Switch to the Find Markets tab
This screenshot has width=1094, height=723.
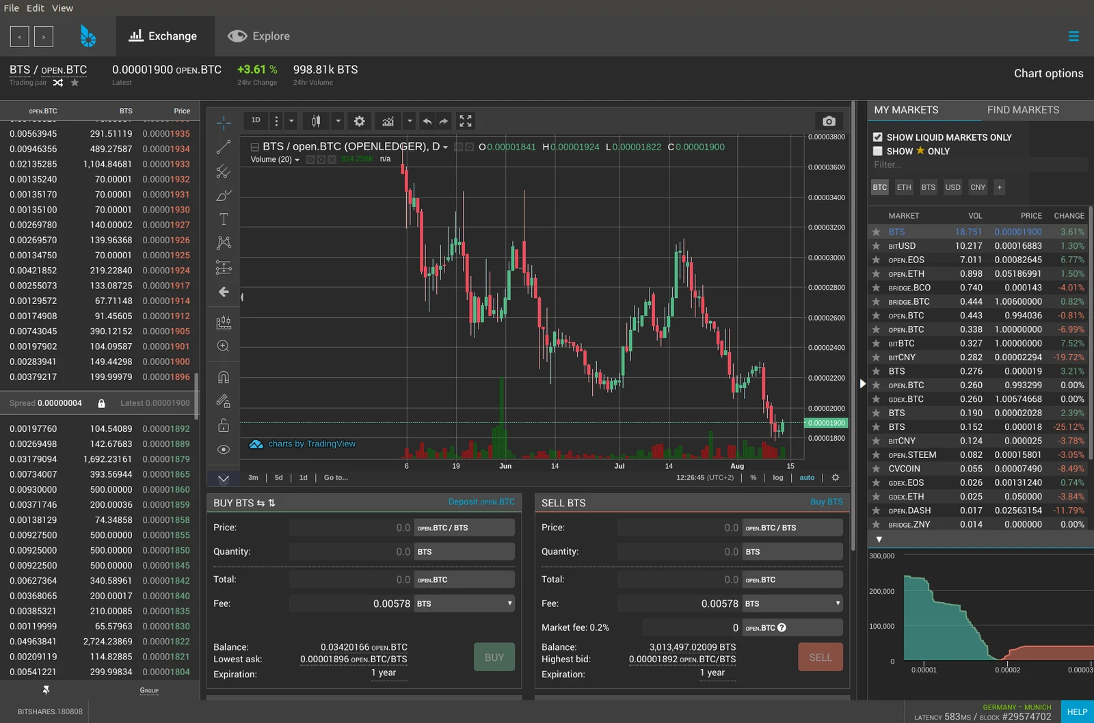pos(1023,110)
